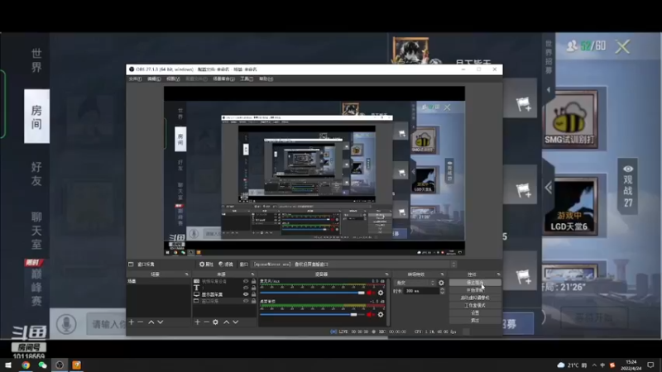The image size is (662, 372).
Task: Toggle lock of video capture device source
Action: pyautogui.click(x=253, y=281)
